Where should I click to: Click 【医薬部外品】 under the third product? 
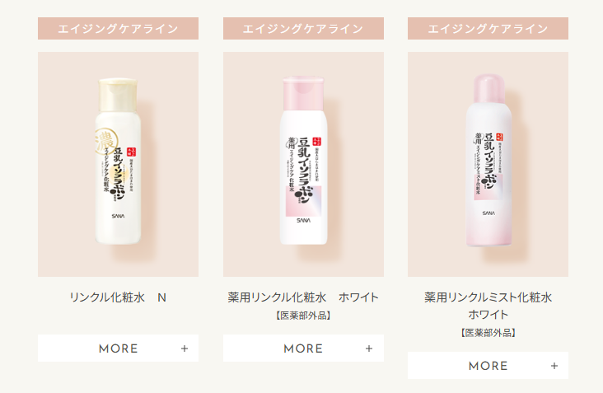488,333
